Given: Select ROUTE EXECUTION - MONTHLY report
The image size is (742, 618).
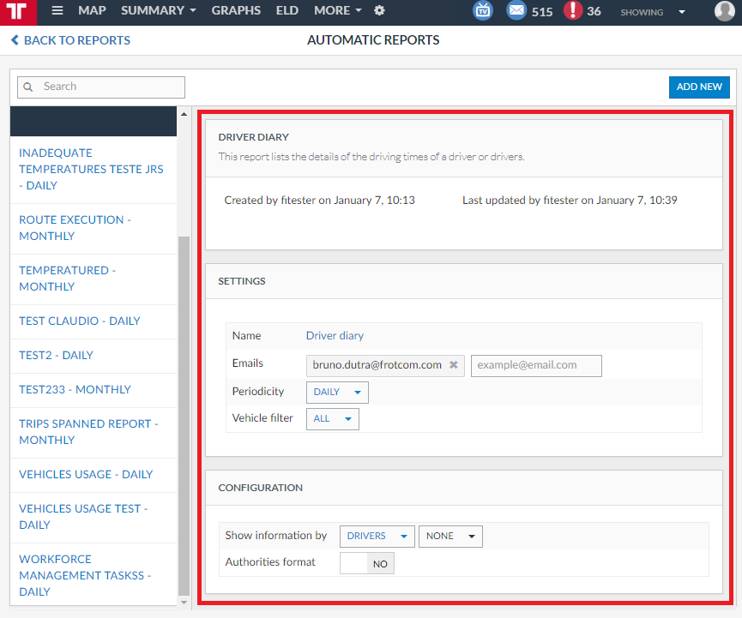Looking at the screenshot, I should [x=75, y=228].
